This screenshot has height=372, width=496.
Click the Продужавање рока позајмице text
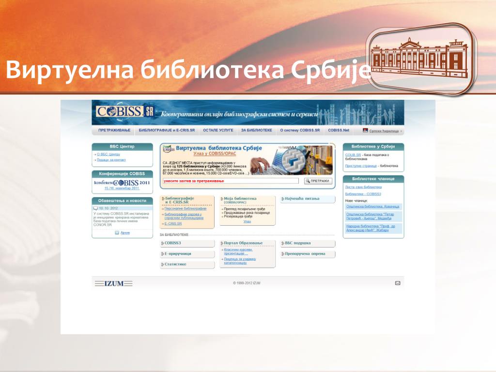pyautogui.click(x=247, y=213)
